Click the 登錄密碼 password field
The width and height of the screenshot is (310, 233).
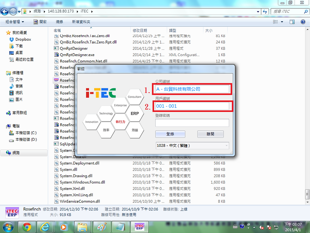click(192, 123)
